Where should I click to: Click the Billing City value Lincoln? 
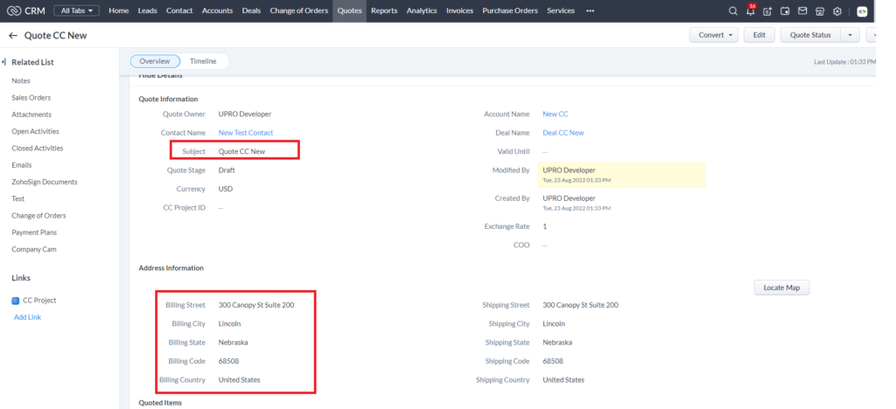pos(230,323)
